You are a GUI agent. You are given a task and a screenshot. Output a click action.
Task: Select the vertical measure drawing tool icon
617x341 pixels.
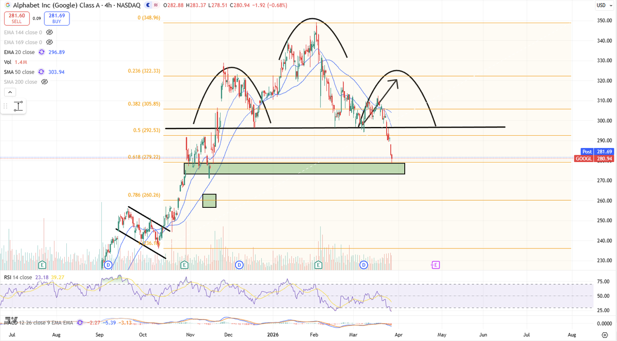[x=18, y=106]
